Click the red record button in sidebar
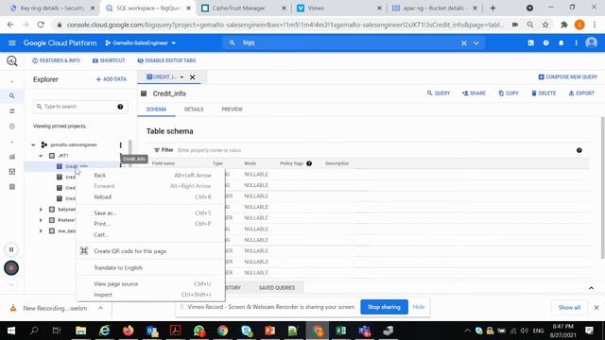 click(x=11, y=267)
